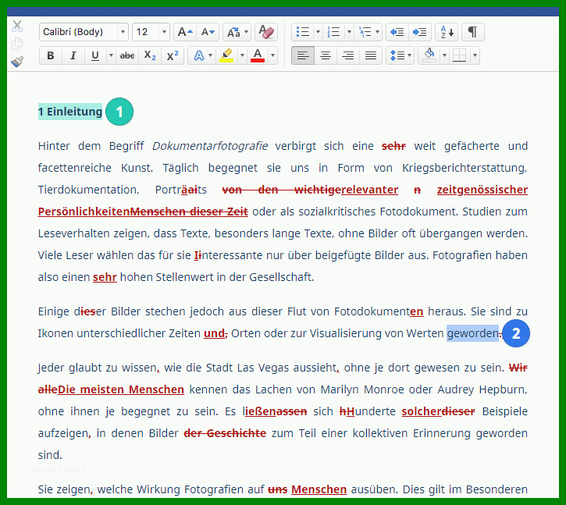Toggle underline formatting
Image resolution: width=566 pixels, height=505 pixels.
click(95, 55)
